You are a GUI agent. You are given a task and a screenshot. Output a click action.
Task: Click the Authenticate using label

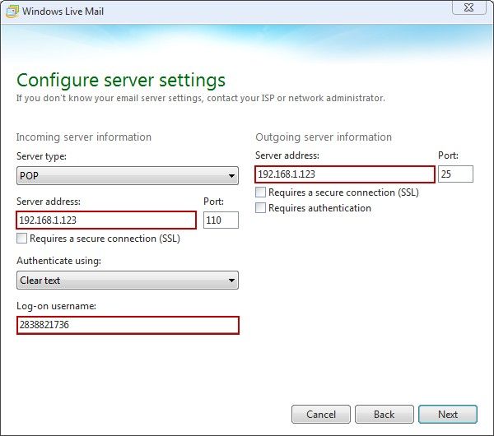(x=59, y=261)
